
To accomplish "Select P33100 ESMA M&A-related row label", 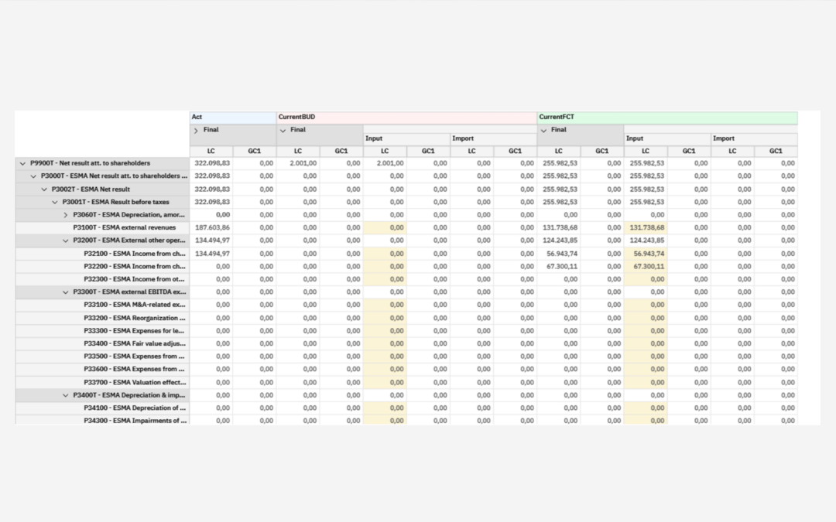I will click(135, 305).
